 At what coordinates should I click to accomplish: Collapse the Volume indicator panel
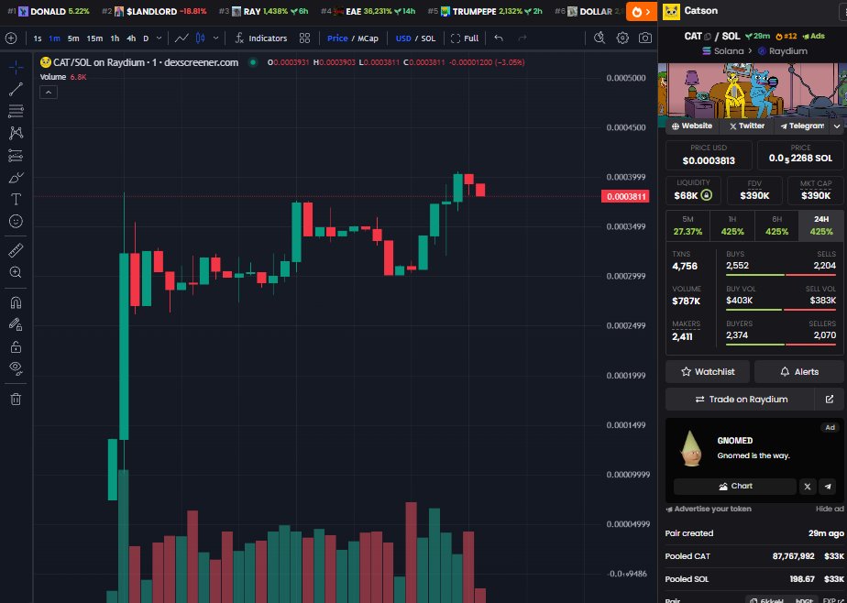click(x=48, y=91)
